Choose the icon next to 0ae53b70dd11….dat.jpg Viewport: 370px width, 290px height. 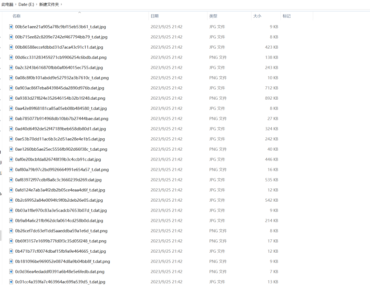click(11, 139)
